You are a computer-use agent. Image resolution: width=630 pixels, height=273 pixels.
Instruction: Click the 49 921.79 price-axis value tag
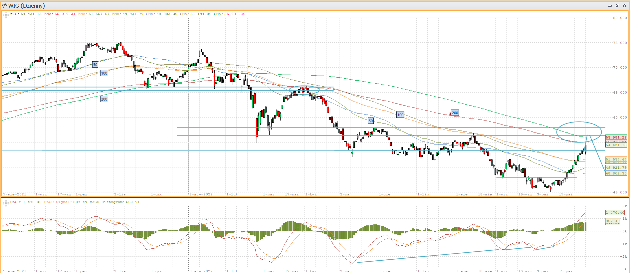coord(616,168)
